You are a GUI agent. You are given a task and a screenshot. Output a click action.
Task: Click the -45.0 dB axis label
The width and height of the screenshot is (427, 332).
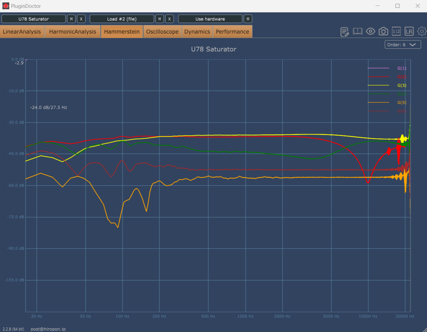coord(16,154)
